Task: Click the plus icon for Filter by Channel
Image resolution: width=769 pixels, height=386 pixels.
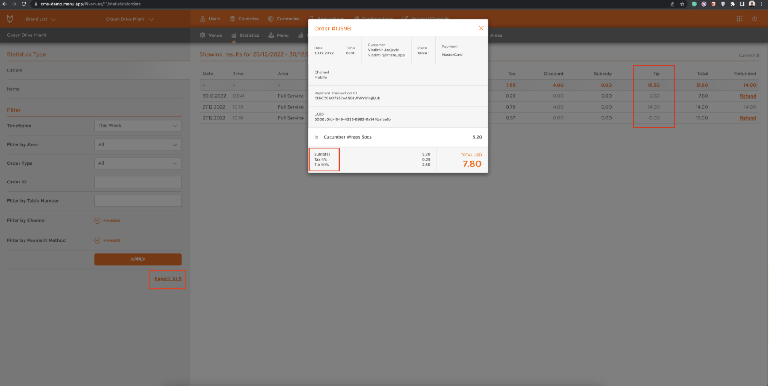Action: point(97,221)
